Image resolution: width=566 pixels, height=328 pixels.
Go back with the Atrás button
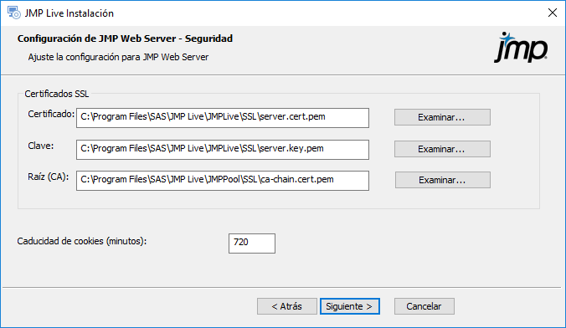[287, 306]
